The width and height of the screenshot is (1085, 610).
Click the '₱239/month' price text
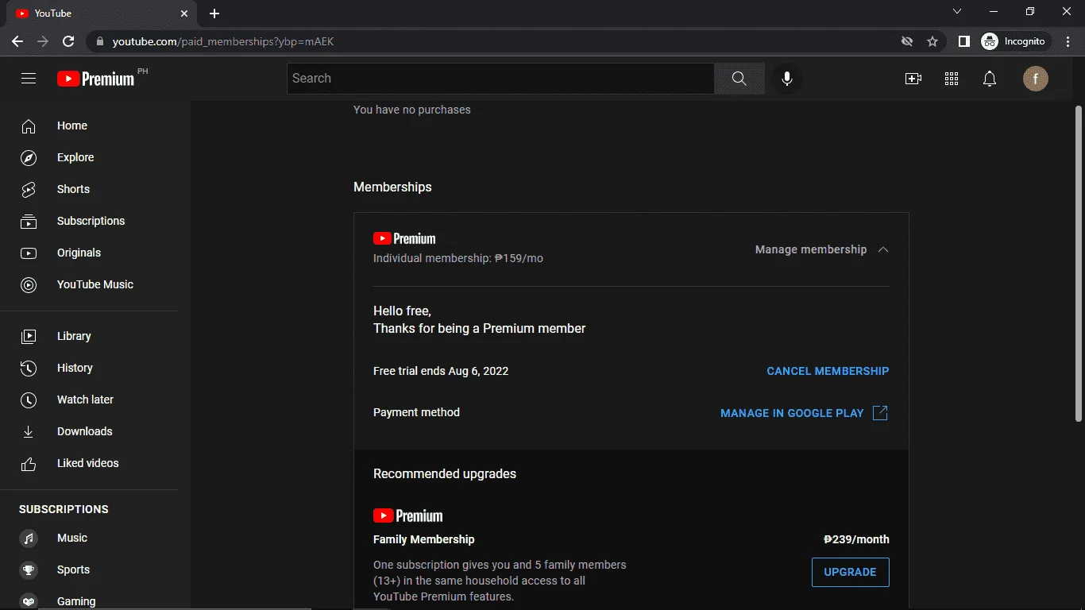click(x=856, y=539)
